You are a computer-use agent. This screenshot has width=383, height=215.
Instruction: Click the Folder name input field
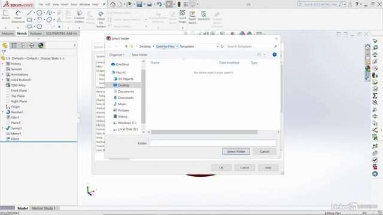(212, 143)
